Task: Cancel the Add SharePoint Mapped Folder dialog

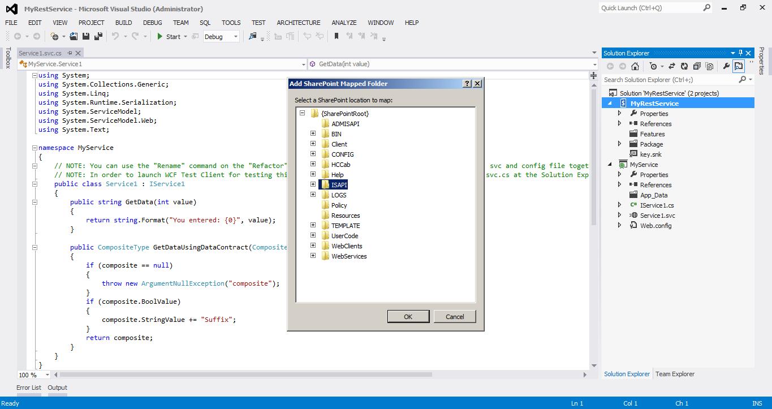Action: (455, 316)
